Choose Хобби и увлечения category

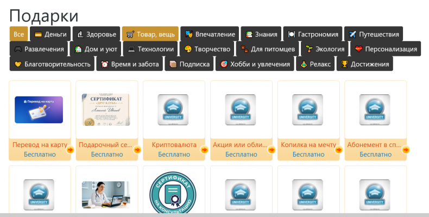255,64
